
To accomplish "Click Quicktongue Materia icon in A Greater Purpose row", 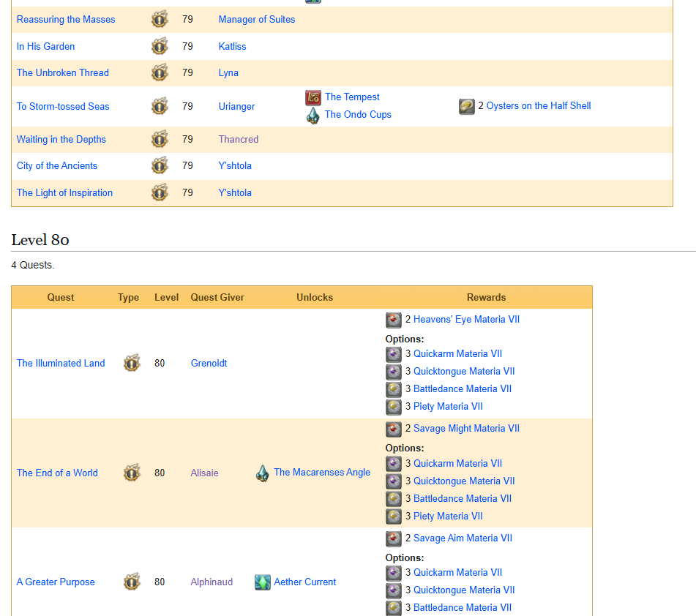I will 394,590.
